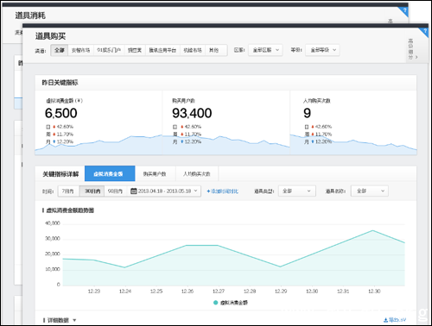432x326 pixels.
Task: Switch to the 人均购买次数 tab
Action: 197,173
